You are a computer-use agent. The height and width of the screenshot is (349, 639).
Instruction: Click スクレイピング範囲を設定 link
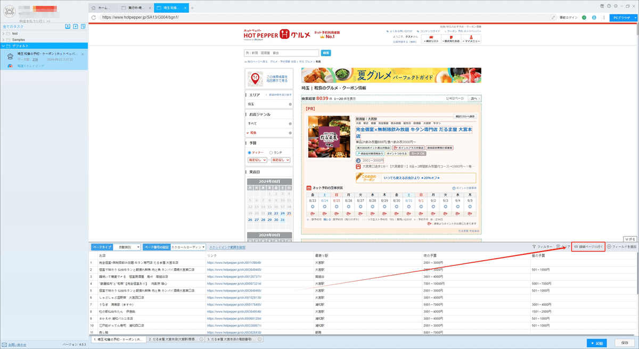point(227,247)
